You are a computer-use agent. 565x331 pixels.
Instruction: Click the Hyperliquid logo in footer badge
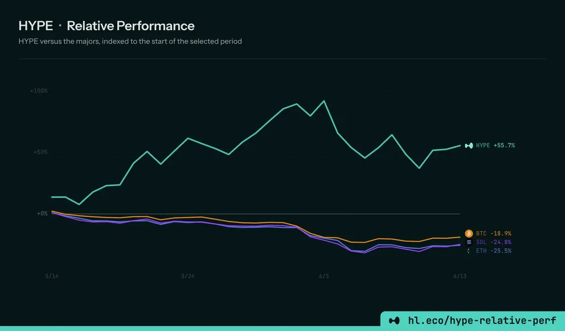pyautogui.click(x=394, y=320)
